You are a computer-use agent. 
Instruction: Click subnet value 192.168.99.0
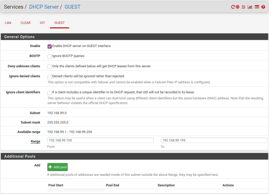[x=57, y=113]
